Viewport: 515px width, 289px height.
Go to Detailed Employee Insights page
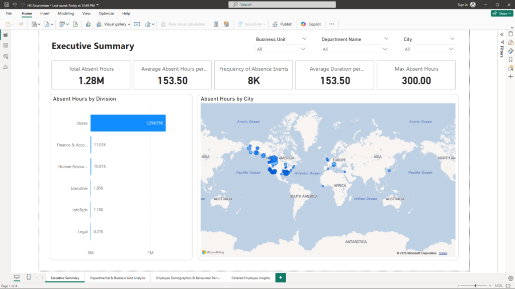click(x=250, y=277)
